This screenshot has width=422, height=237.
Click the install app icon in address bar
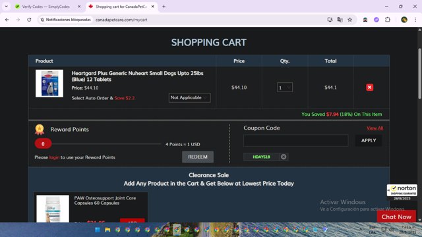tap(330, 20)
